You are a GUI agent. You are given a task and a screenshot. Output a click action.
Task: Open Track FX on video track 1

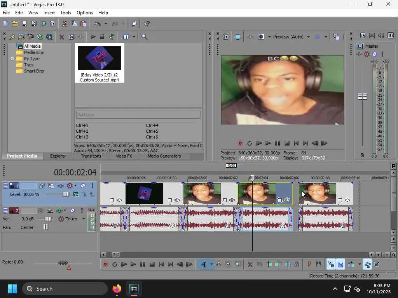coord(60,186)
